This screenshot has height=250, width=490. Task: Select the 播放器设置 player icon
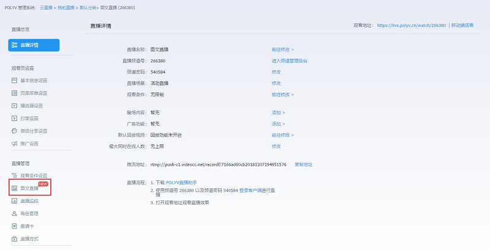coord(15,106)
